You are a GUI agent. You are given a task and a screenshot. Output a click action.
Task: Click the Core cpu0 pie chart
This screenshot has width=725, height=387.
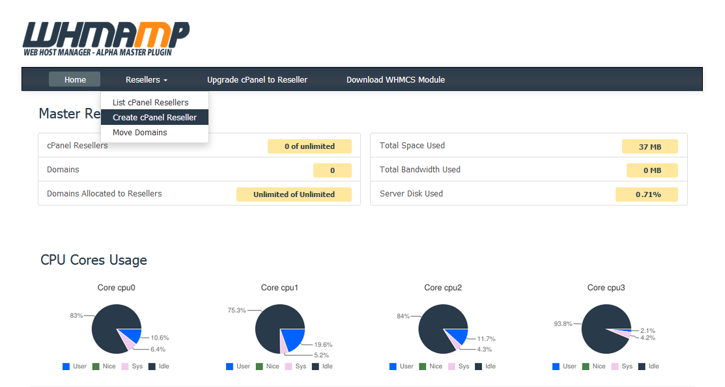(117, 329)
